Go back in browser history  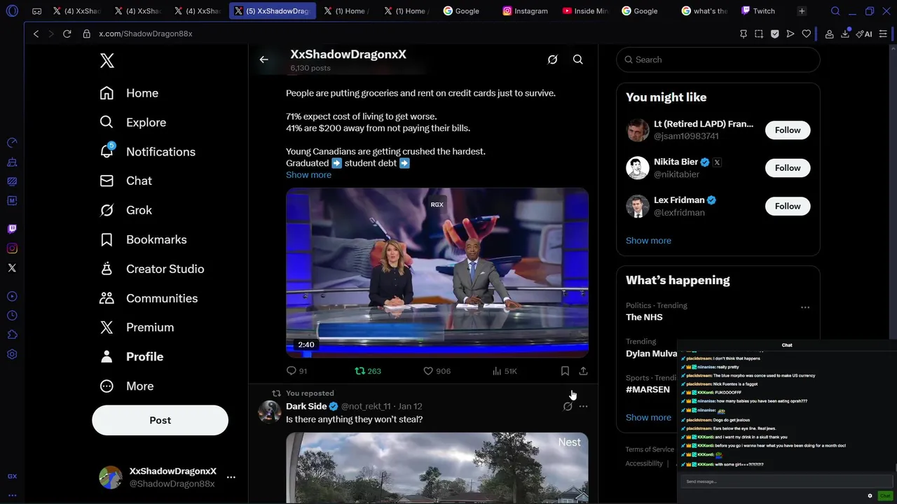36,34
